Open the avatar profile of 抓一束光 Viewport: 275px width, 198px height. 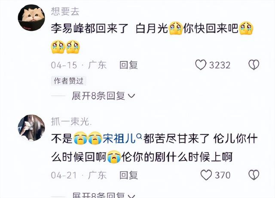click(x=31, y=128)
